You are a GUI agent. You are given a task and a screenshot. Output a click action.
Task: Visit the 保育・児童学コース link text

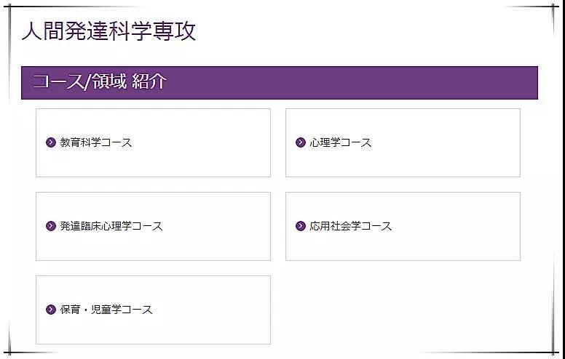106,310
